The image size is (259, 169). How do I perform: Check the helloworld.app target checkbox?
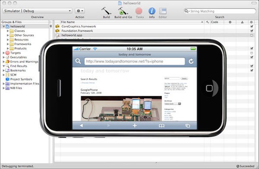(x=251, y=35)
